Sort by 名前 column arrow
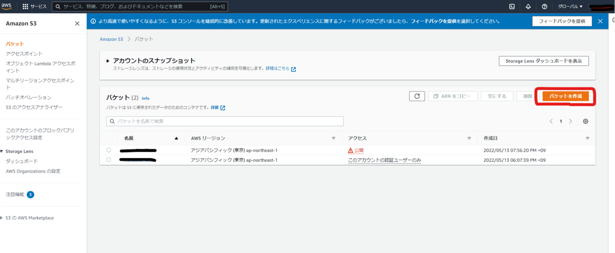This screenshot has height=253, width=615. 177,138
